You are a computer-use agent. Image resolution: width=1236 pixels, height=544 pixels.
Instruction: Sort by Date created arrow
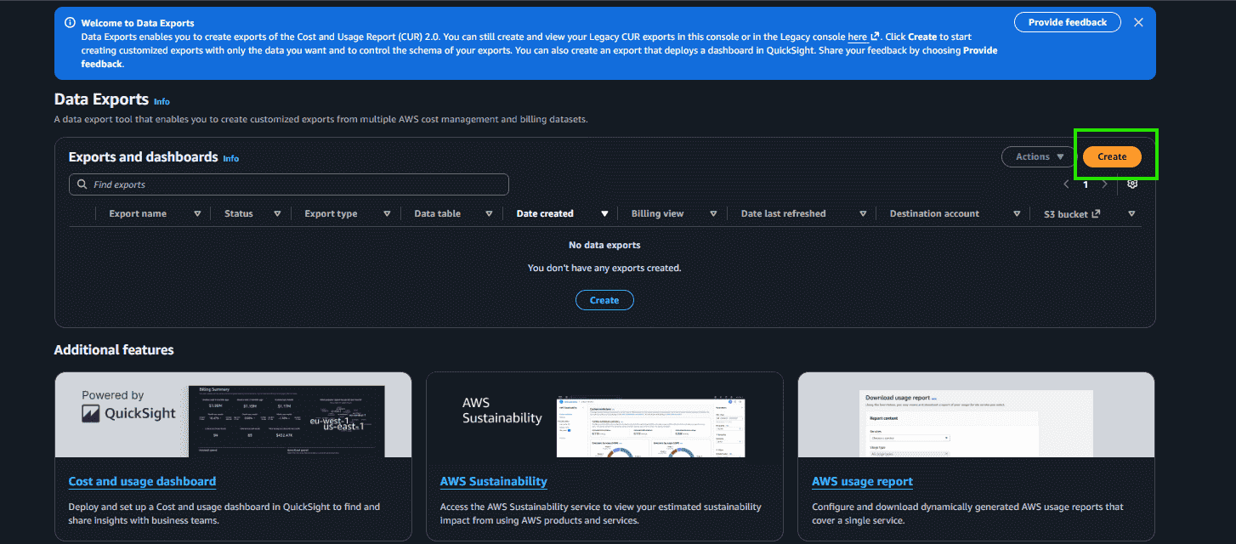pos(604,214)
